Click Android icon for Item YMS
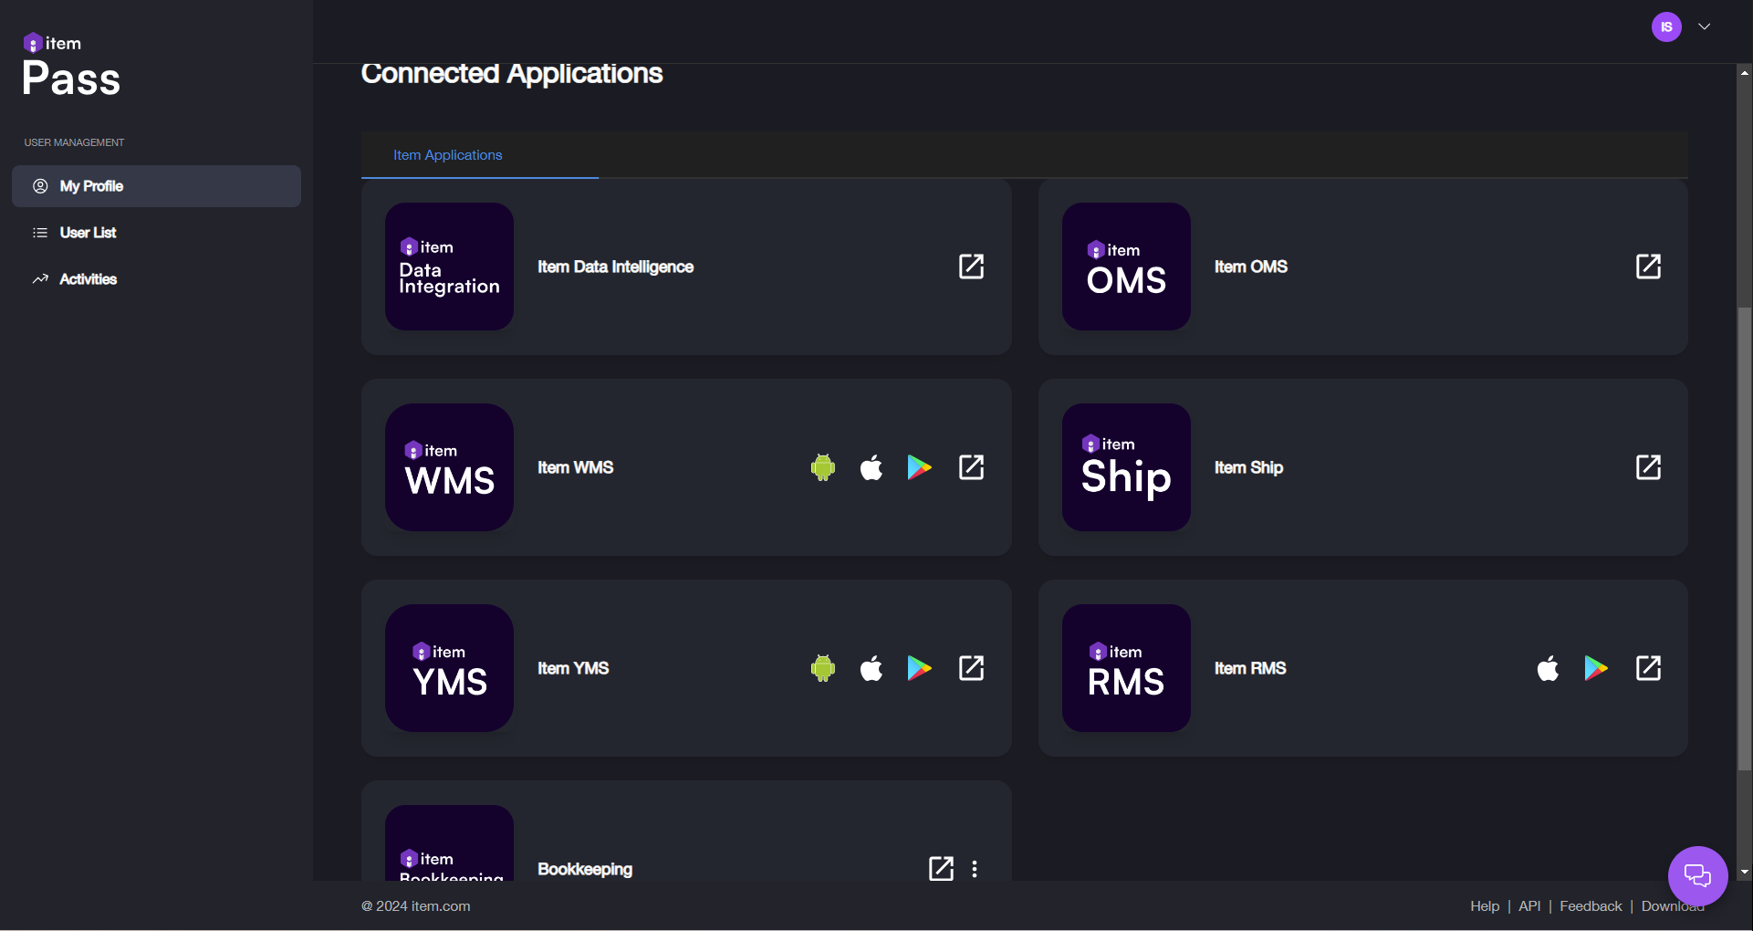1753x931 pixels. (x=822, y=668)
